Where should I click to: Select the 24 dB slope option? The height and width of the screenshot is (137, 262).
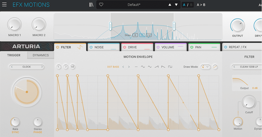(149, 35)
